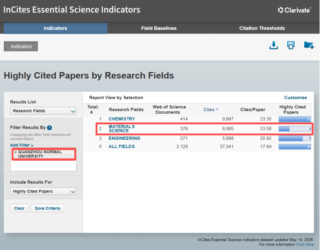Open the Highly Cited Papers dropdown
The width and height of the screenshot is (320, 250).
coord(43,192)
